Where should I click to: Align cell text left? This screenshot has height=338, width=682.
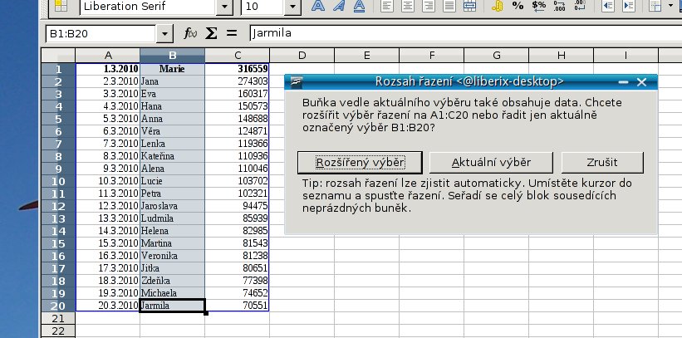pos(386,6)
